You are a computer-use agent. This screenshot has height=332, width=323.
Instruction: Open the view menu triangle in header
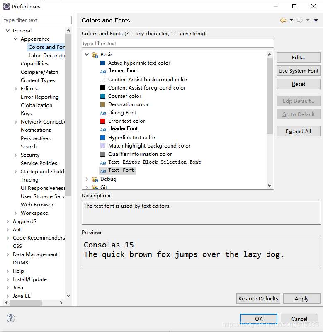pos(316,20)
